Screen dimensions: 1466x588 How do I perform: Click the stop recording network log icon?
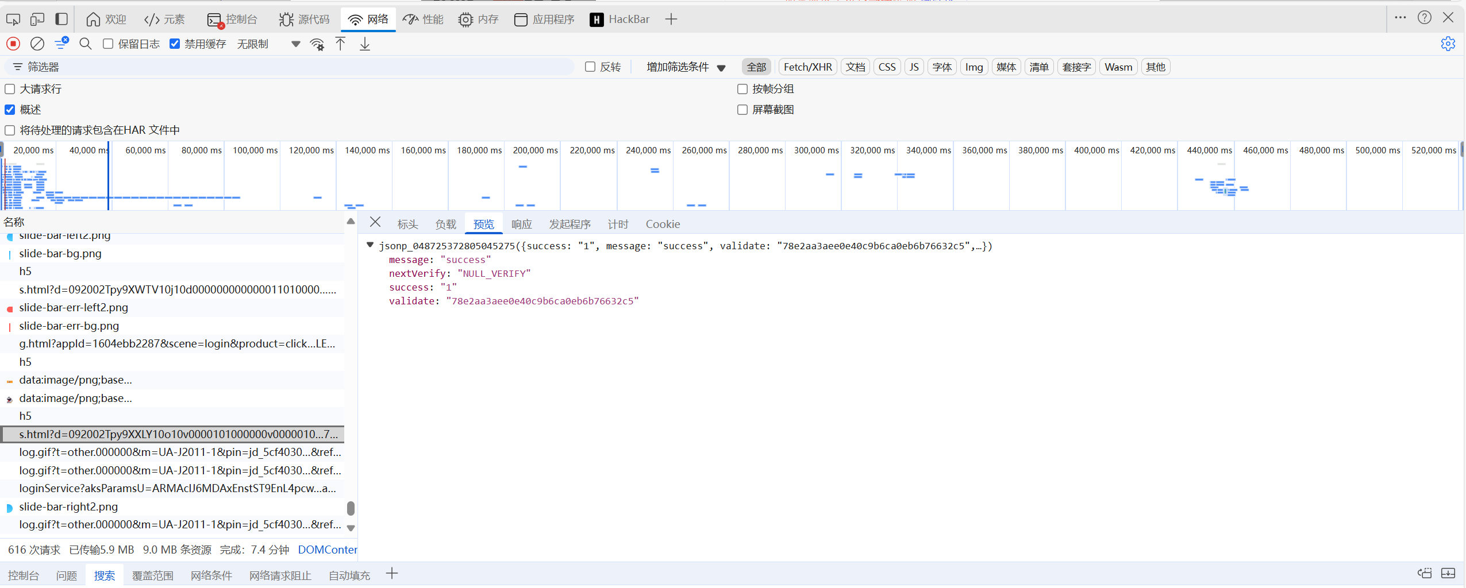click(x=13, y=44)
